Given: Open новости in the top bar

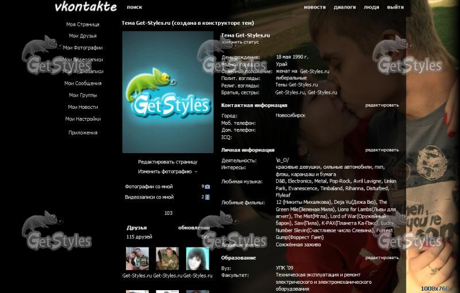Looking at the screenshot, I should point(315,7).
